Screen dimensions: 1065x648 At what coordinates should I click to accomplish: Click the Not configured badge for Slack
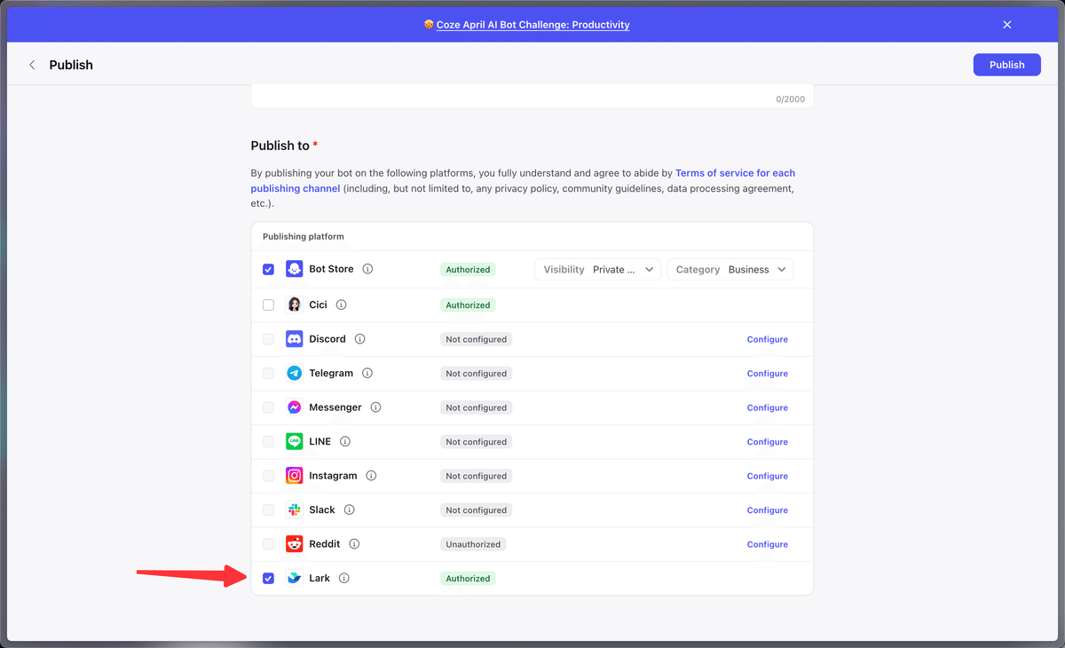click(x=477, y=510)
